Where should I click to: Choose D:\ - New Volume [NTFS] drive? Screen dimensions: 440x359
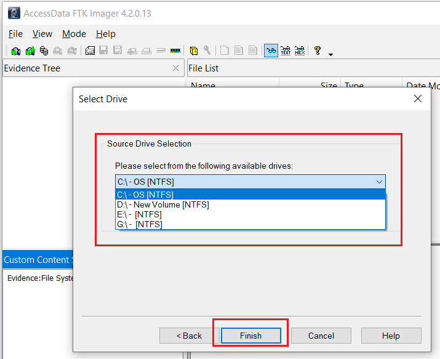pos(250,204)
